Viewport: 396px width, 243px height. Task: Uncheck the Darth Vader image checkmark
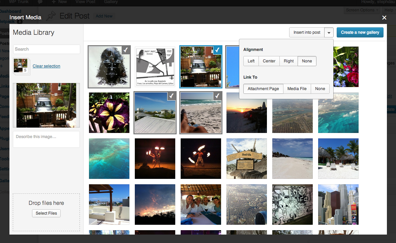pos(125,50)
